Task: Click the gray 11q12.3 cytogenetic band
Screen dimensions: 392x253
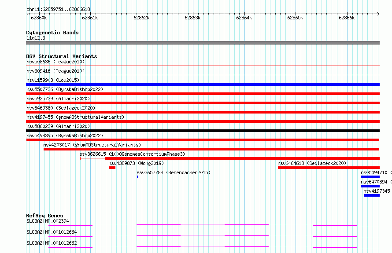Action: pyautogui.click(x=203, y=43)
